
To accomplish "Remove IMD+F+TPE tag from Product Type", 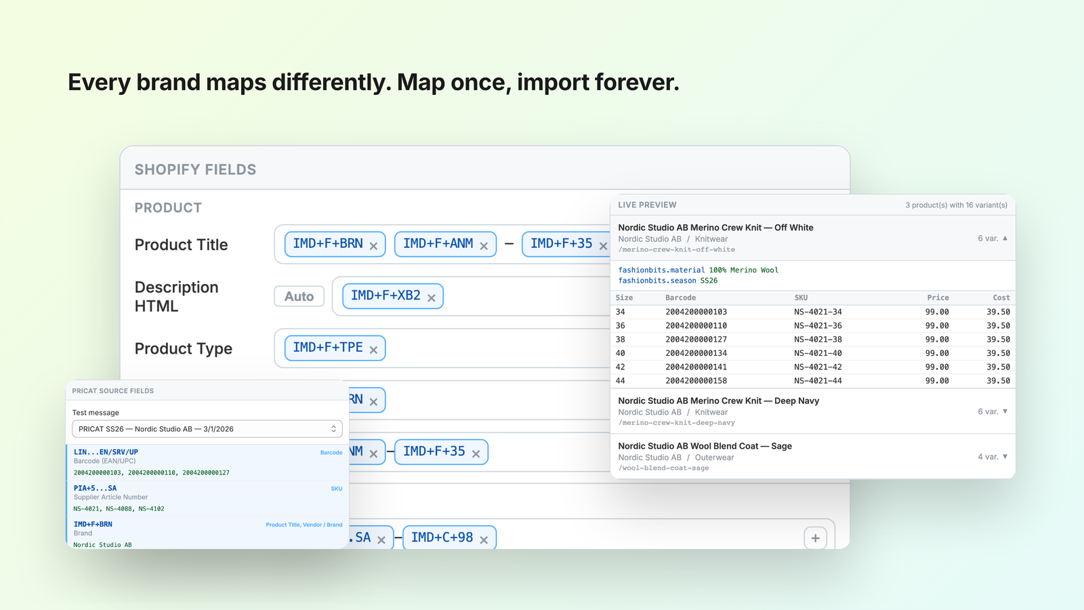I will click(x=373, y=350).
